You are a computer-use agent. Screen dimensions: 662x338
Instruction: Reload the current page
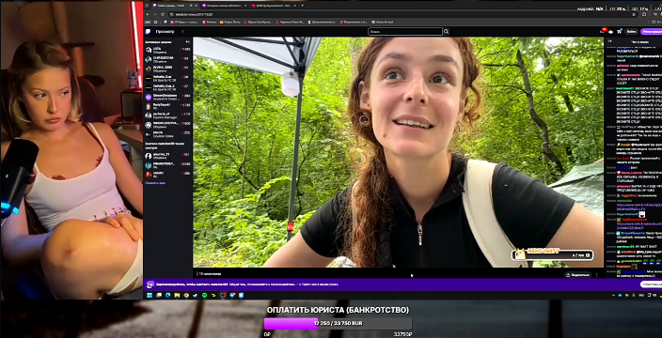click(163, 14)
